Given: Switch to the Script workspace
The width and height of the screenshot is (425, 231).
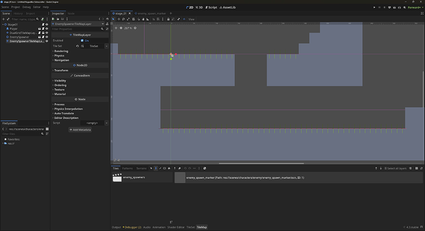Looking at the screenshot, I should pos(211,7).
